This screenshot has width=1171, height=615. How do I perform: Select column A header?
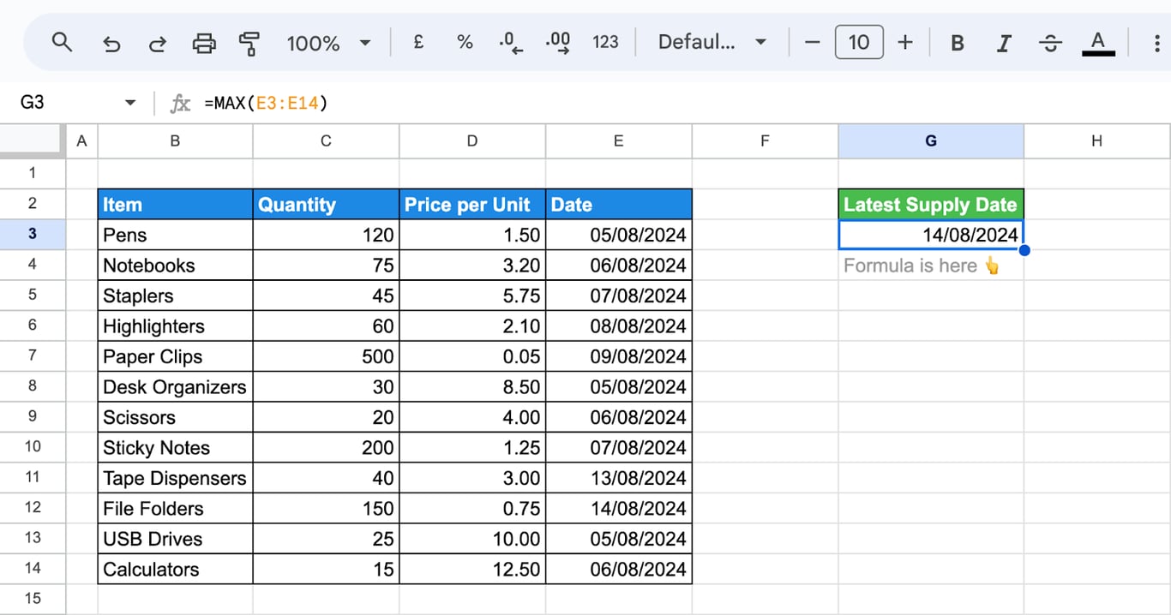pyautogui.click(x=82, y=141)
